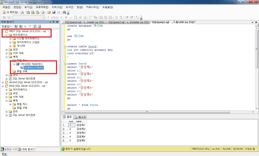
Task: Expand the 시스템 데이터베이스 folder
Action: coord(10,39)
